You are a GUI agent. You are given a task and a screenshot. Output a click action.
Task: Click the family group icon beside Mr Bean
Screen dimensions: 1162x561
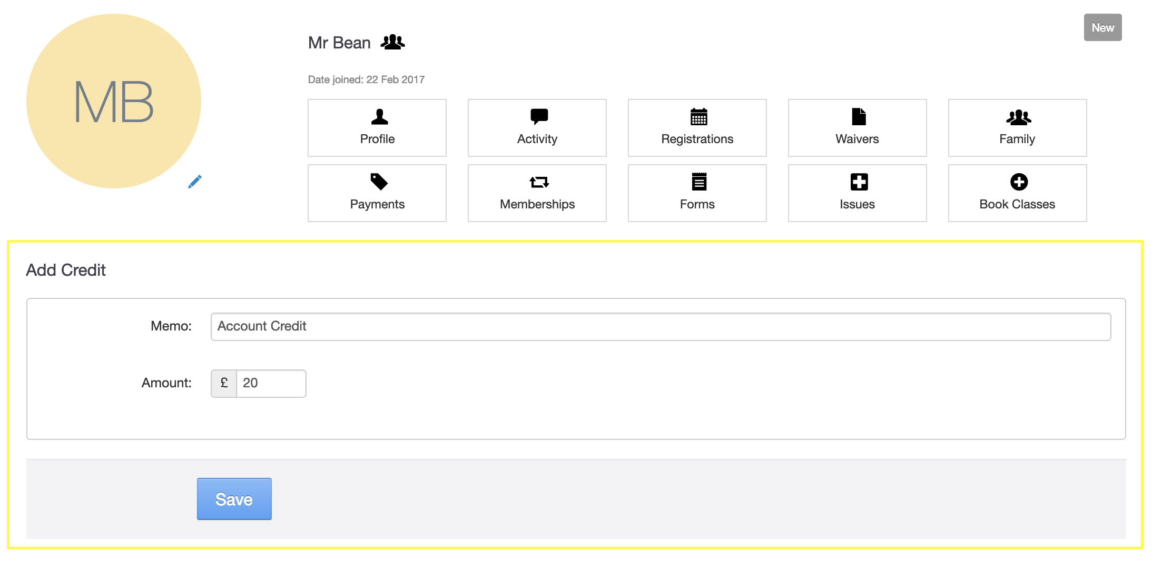coord(392,42)
